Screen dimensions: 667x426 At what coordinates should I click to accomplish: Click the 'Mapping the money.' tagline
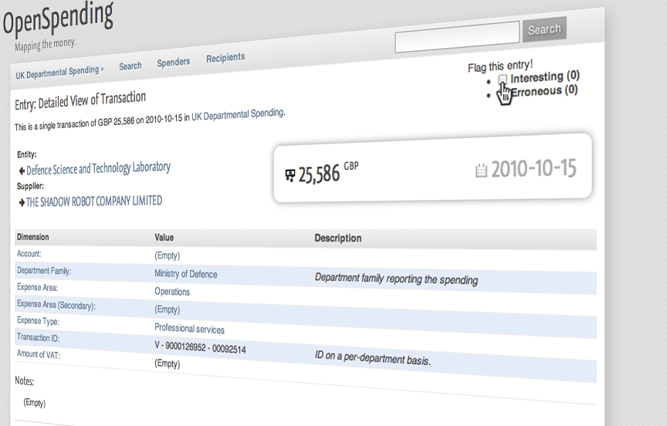[x=45, y=45]
